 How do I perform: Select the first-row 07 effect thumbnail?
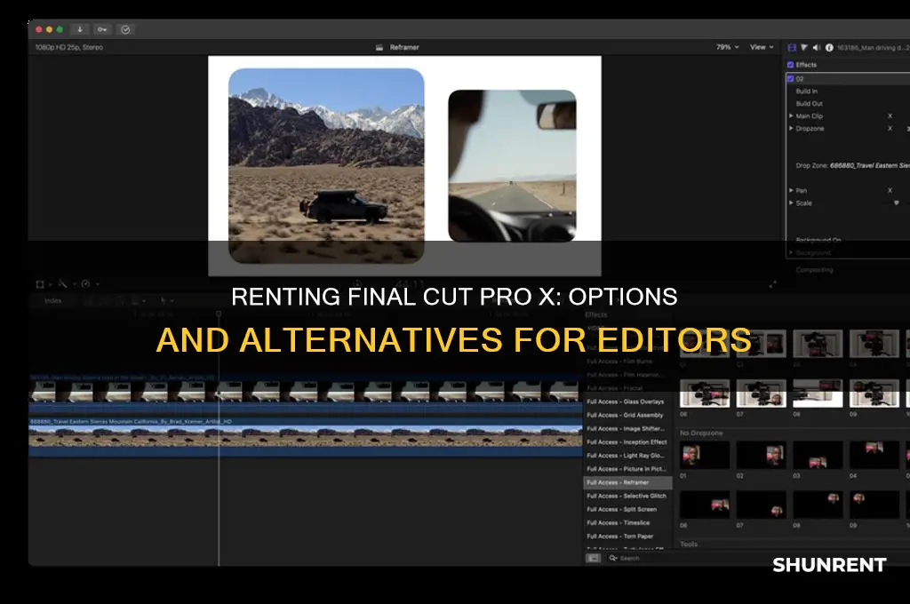(x=761, y=393)
